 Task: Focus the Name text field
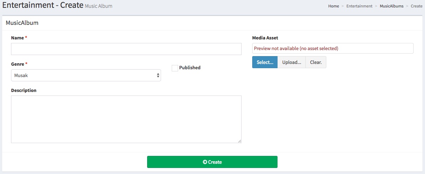pyautogui.click(x=126, y=49)
